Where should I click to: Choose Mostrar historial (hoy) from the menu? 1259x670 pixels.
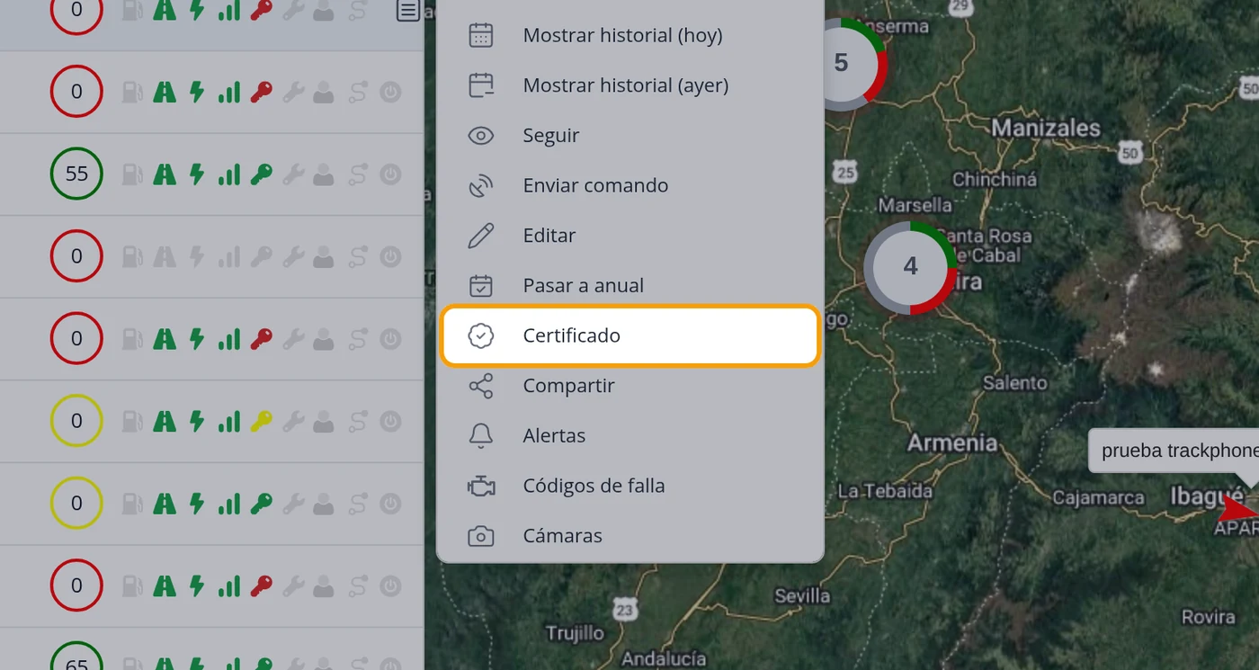pyautogui.click(x=630, y=35)
